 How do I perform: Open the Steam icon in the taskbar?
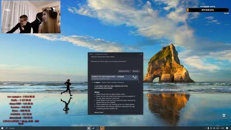102,128
